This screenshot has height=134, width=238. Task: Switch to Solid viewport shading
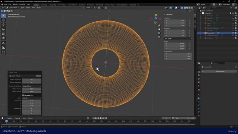pyautogui.click(x=187, y=7)
